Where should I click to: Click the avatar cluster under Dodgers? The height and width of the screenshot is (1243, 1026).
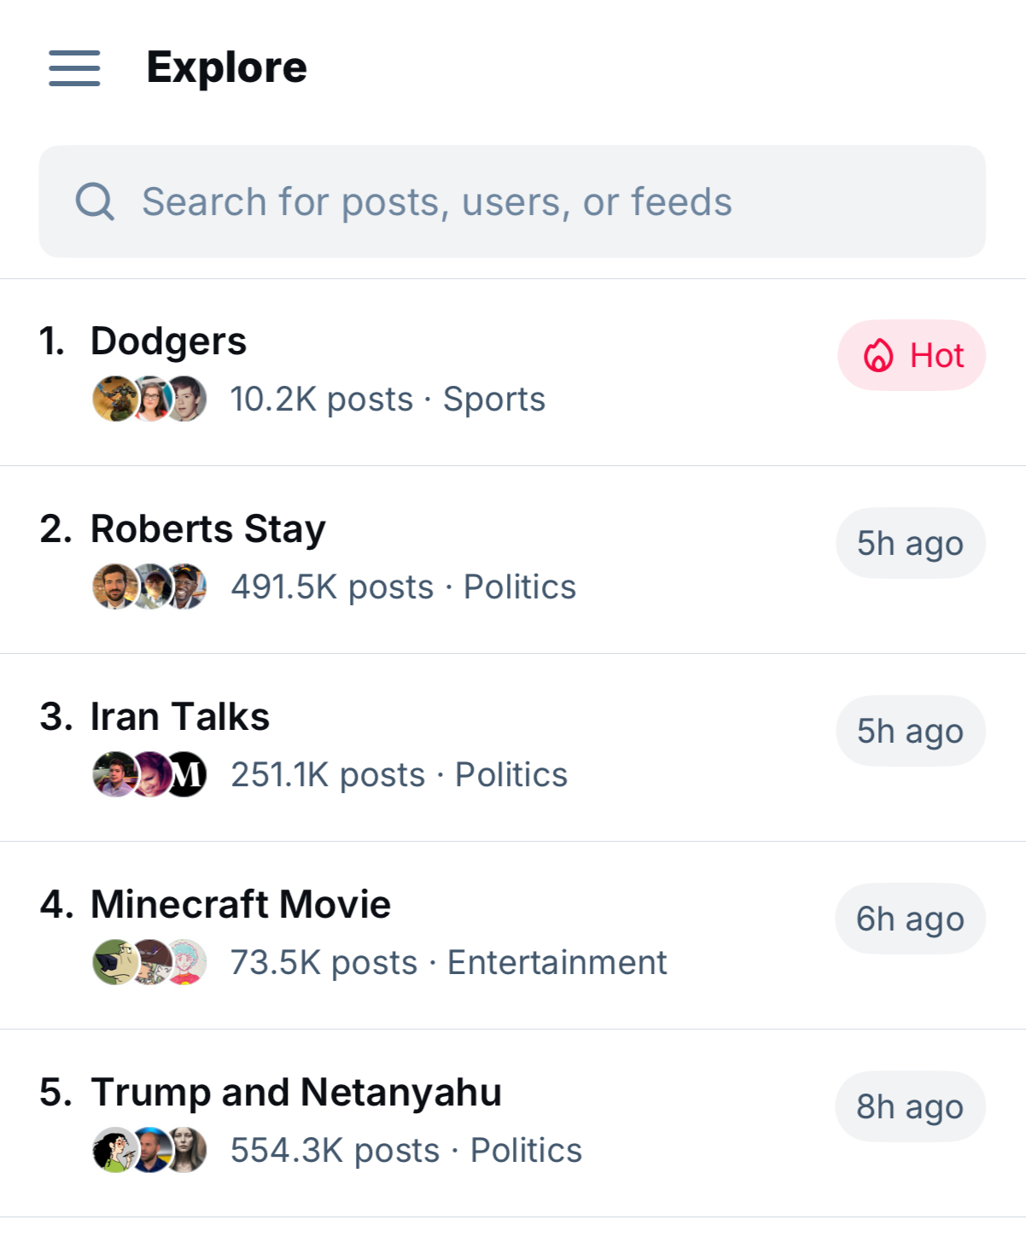tap(149, 399)
